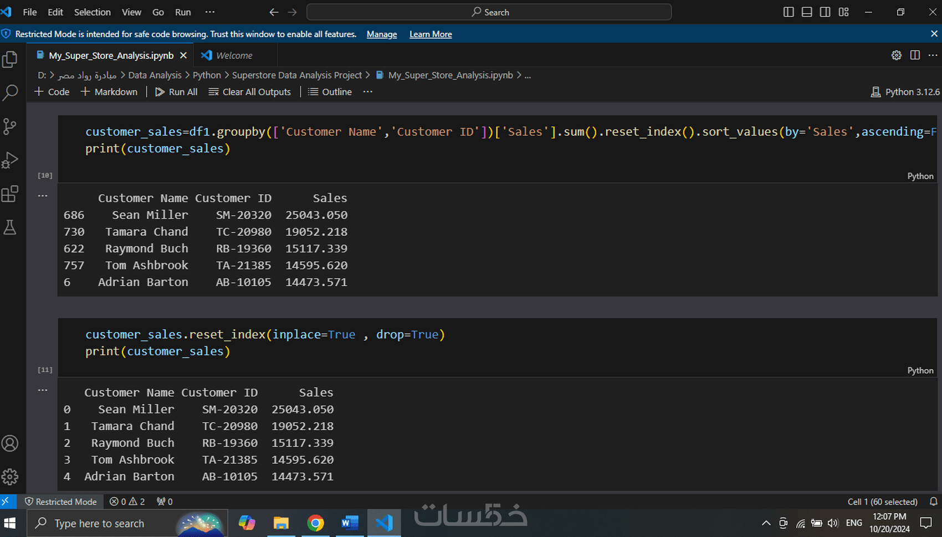
Task: Open the Accounts icon in the activity bar
Action: (11, 443)
